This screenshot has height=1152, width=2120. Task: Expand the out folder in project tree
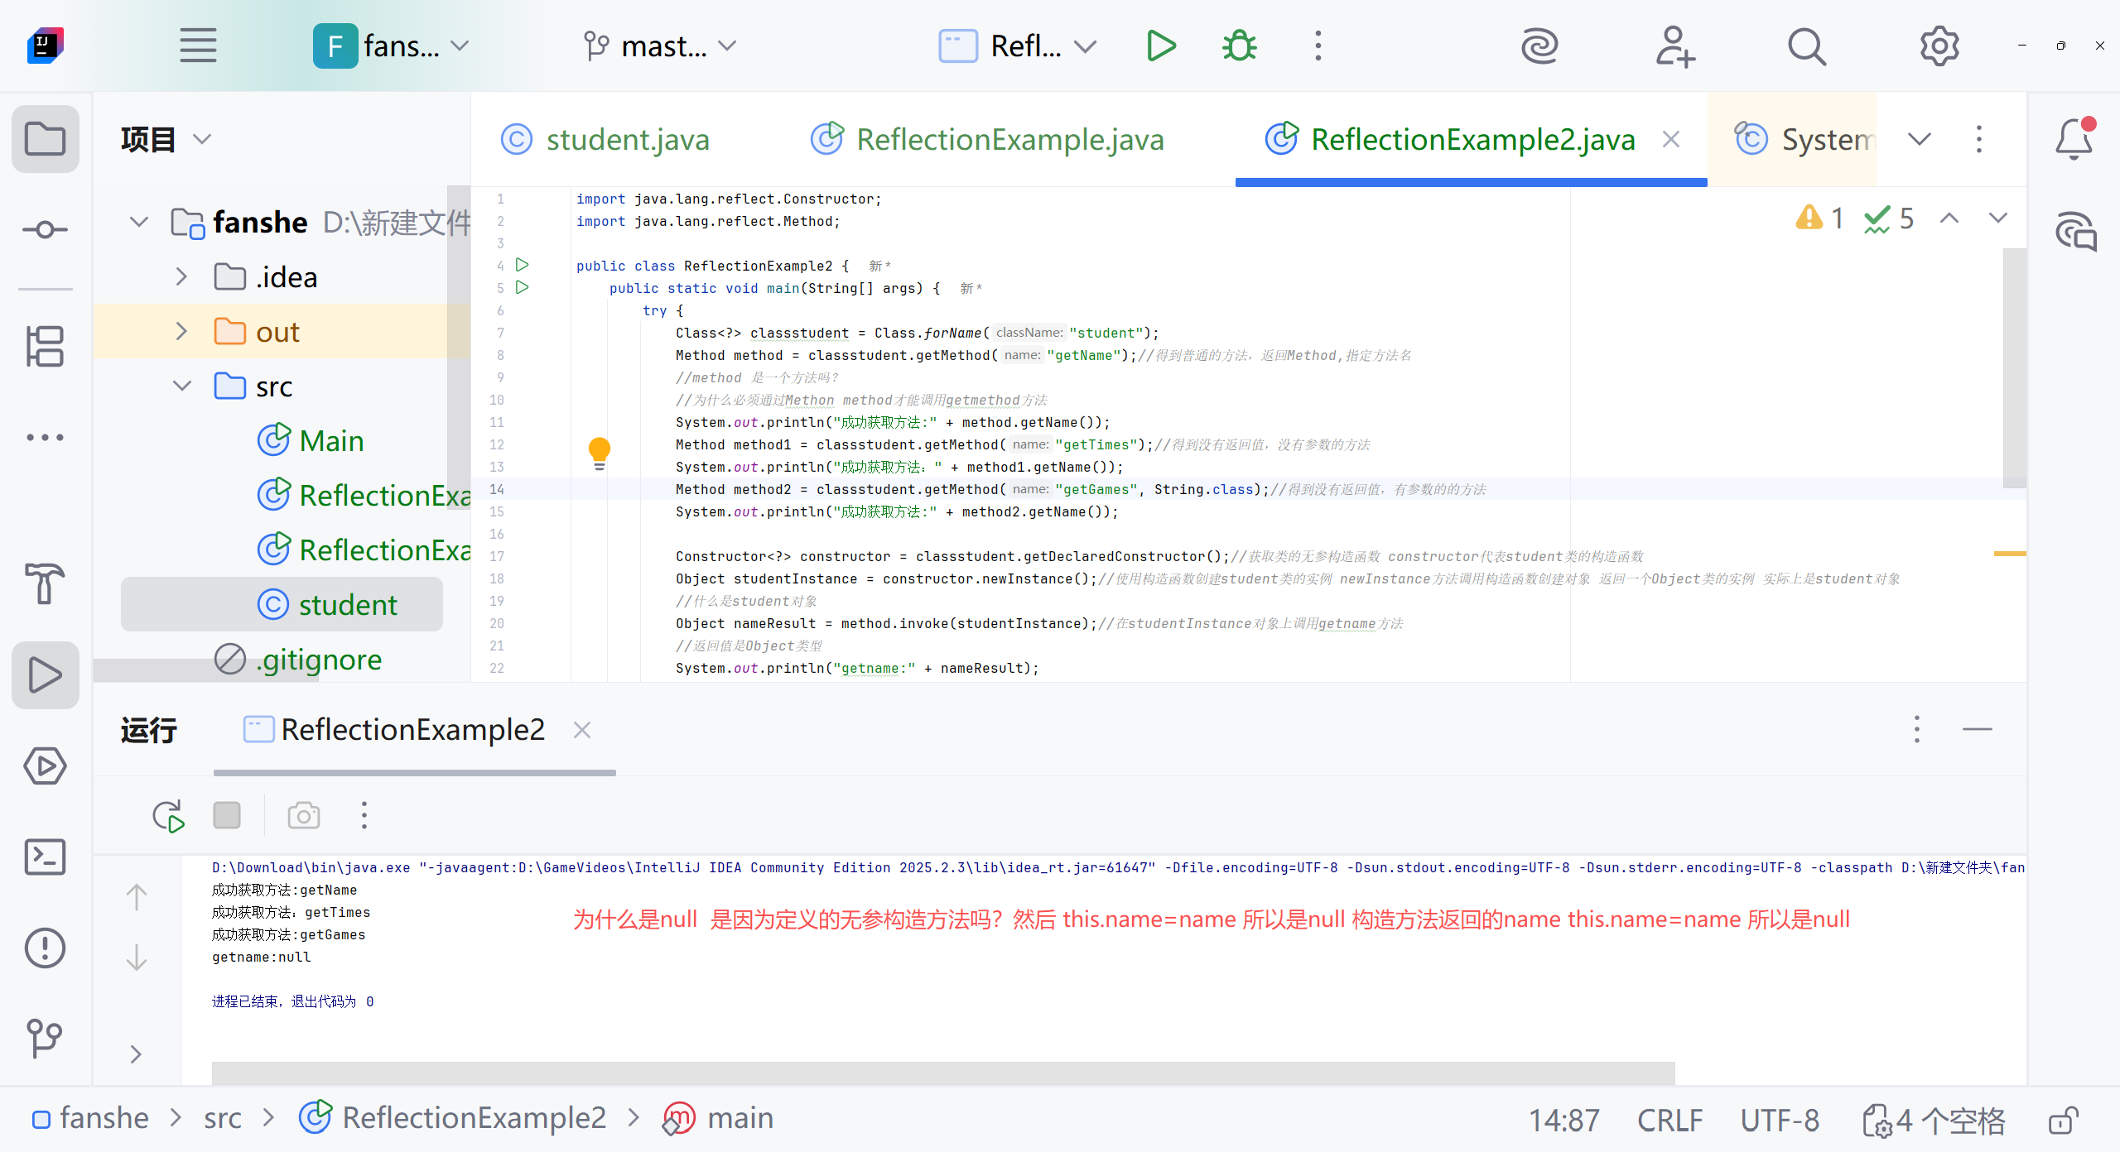pos(181,332)
